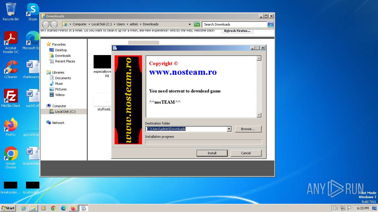This screenshot has width=378, height=212.
Task: Open the Google Chrome desktop shortcut
Action: pos(11,158)
